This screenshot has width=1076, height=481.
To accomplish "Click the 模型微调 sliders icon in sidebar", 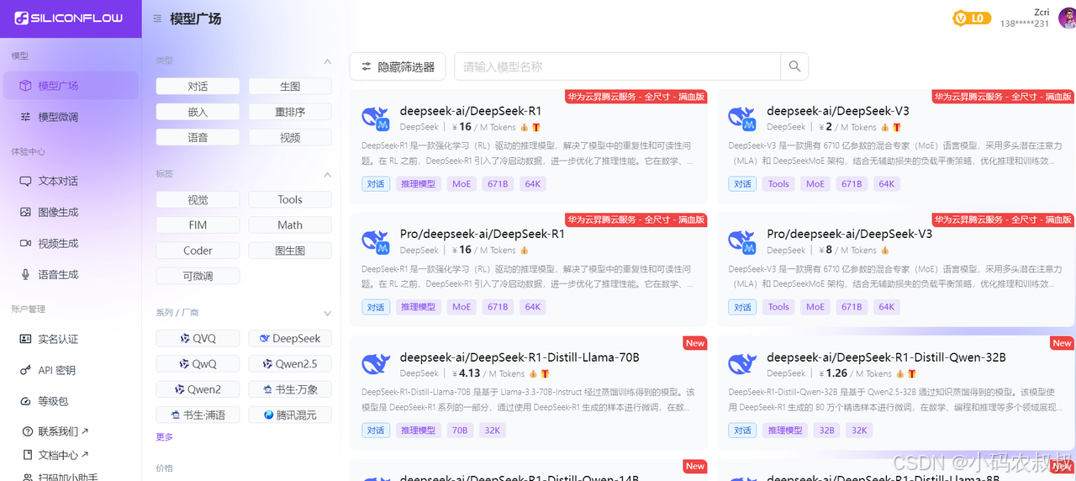I will [26, 117].
